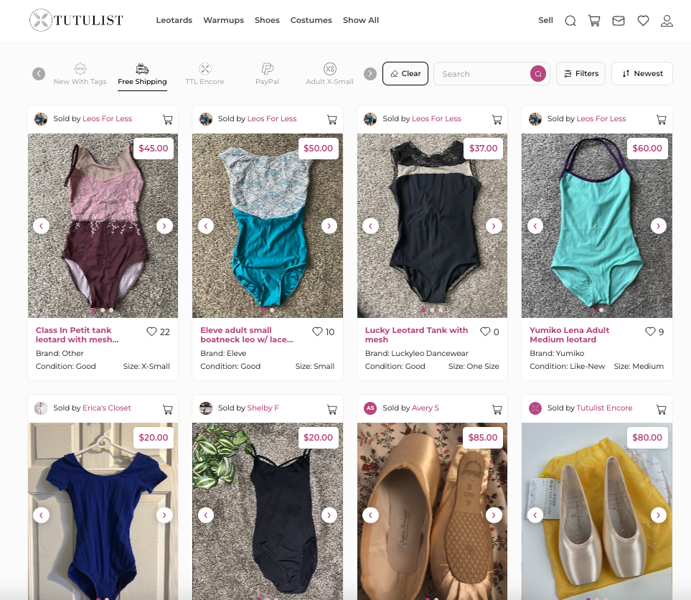Add Eleve boatneck leo to cart
691x600 pixels.
tap(332, 119)
